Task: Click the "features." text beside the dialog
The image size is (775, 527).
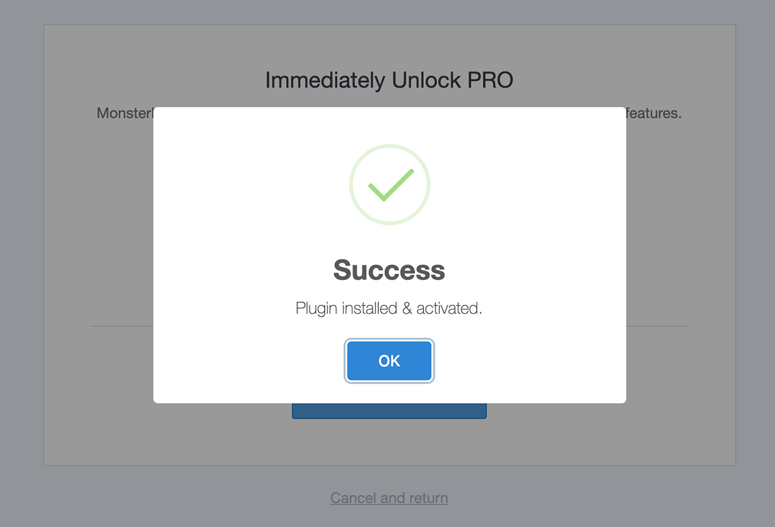Action: tap(654, 113)
